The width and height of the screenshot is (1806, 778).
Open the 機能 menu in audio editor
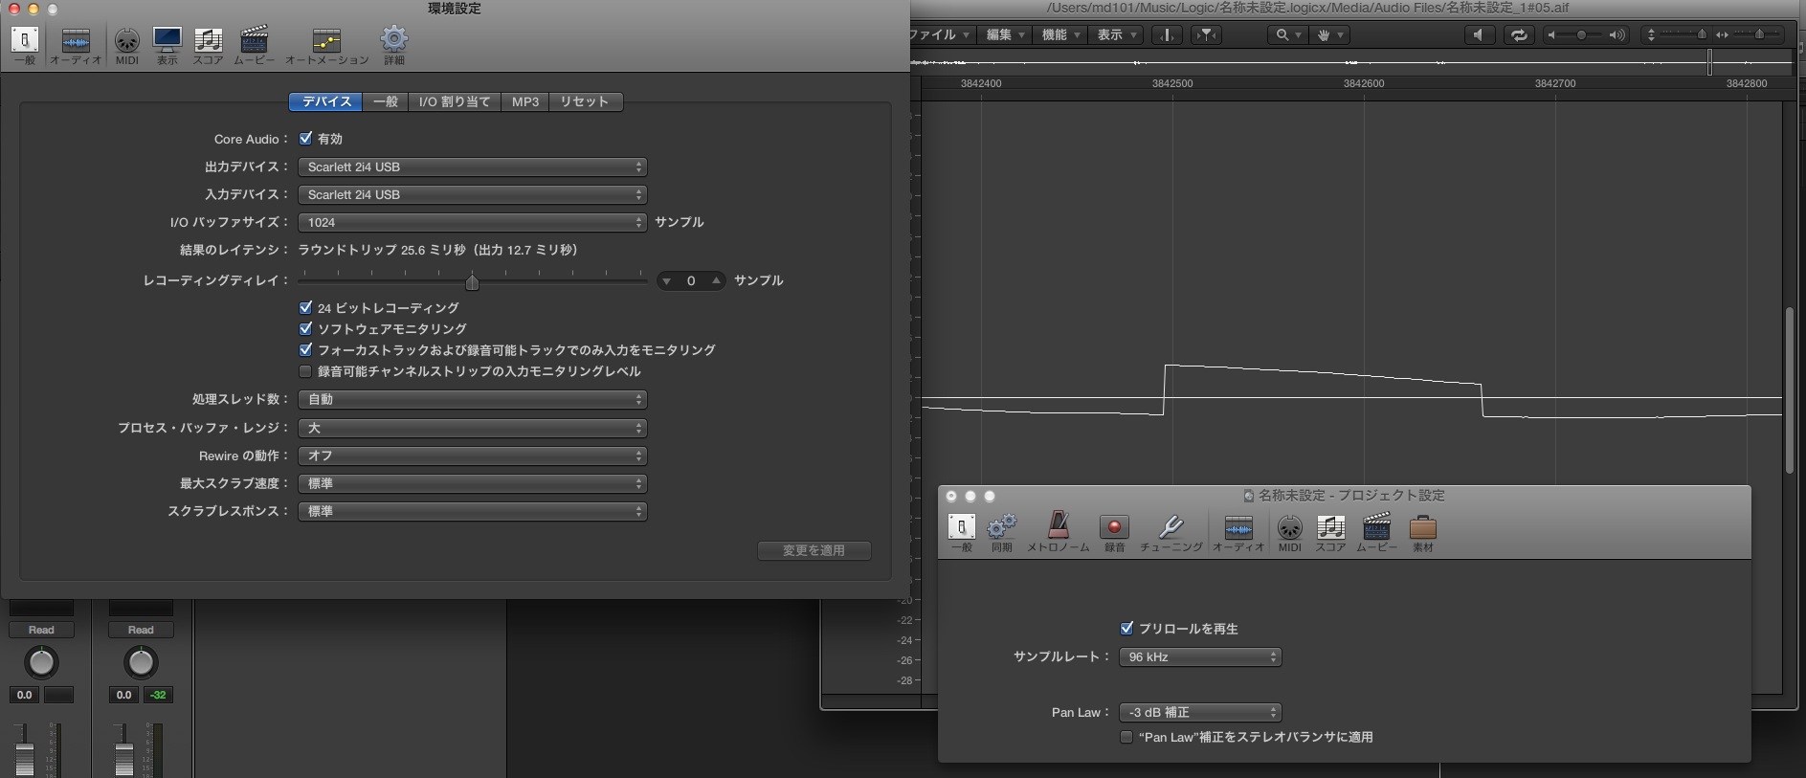coord(1060,35)
